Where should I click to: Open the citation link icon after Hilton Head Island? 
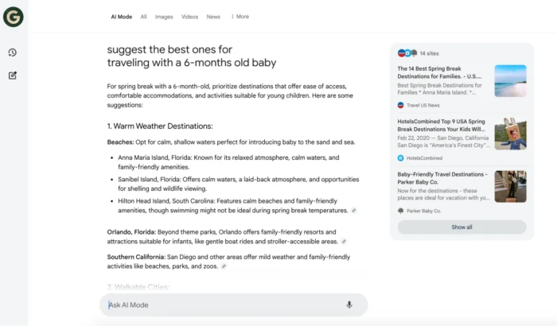(x=354, y=211)
